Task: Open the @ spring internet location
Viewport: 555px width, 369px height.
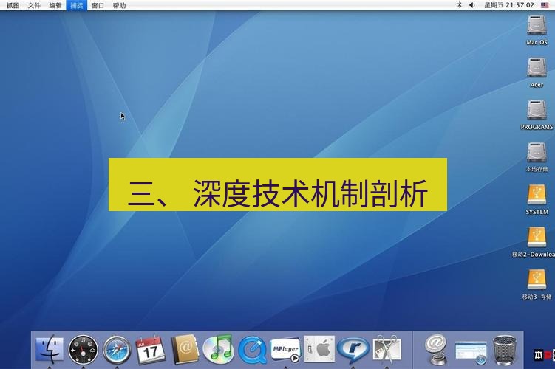Action: [x=437, y=350]
